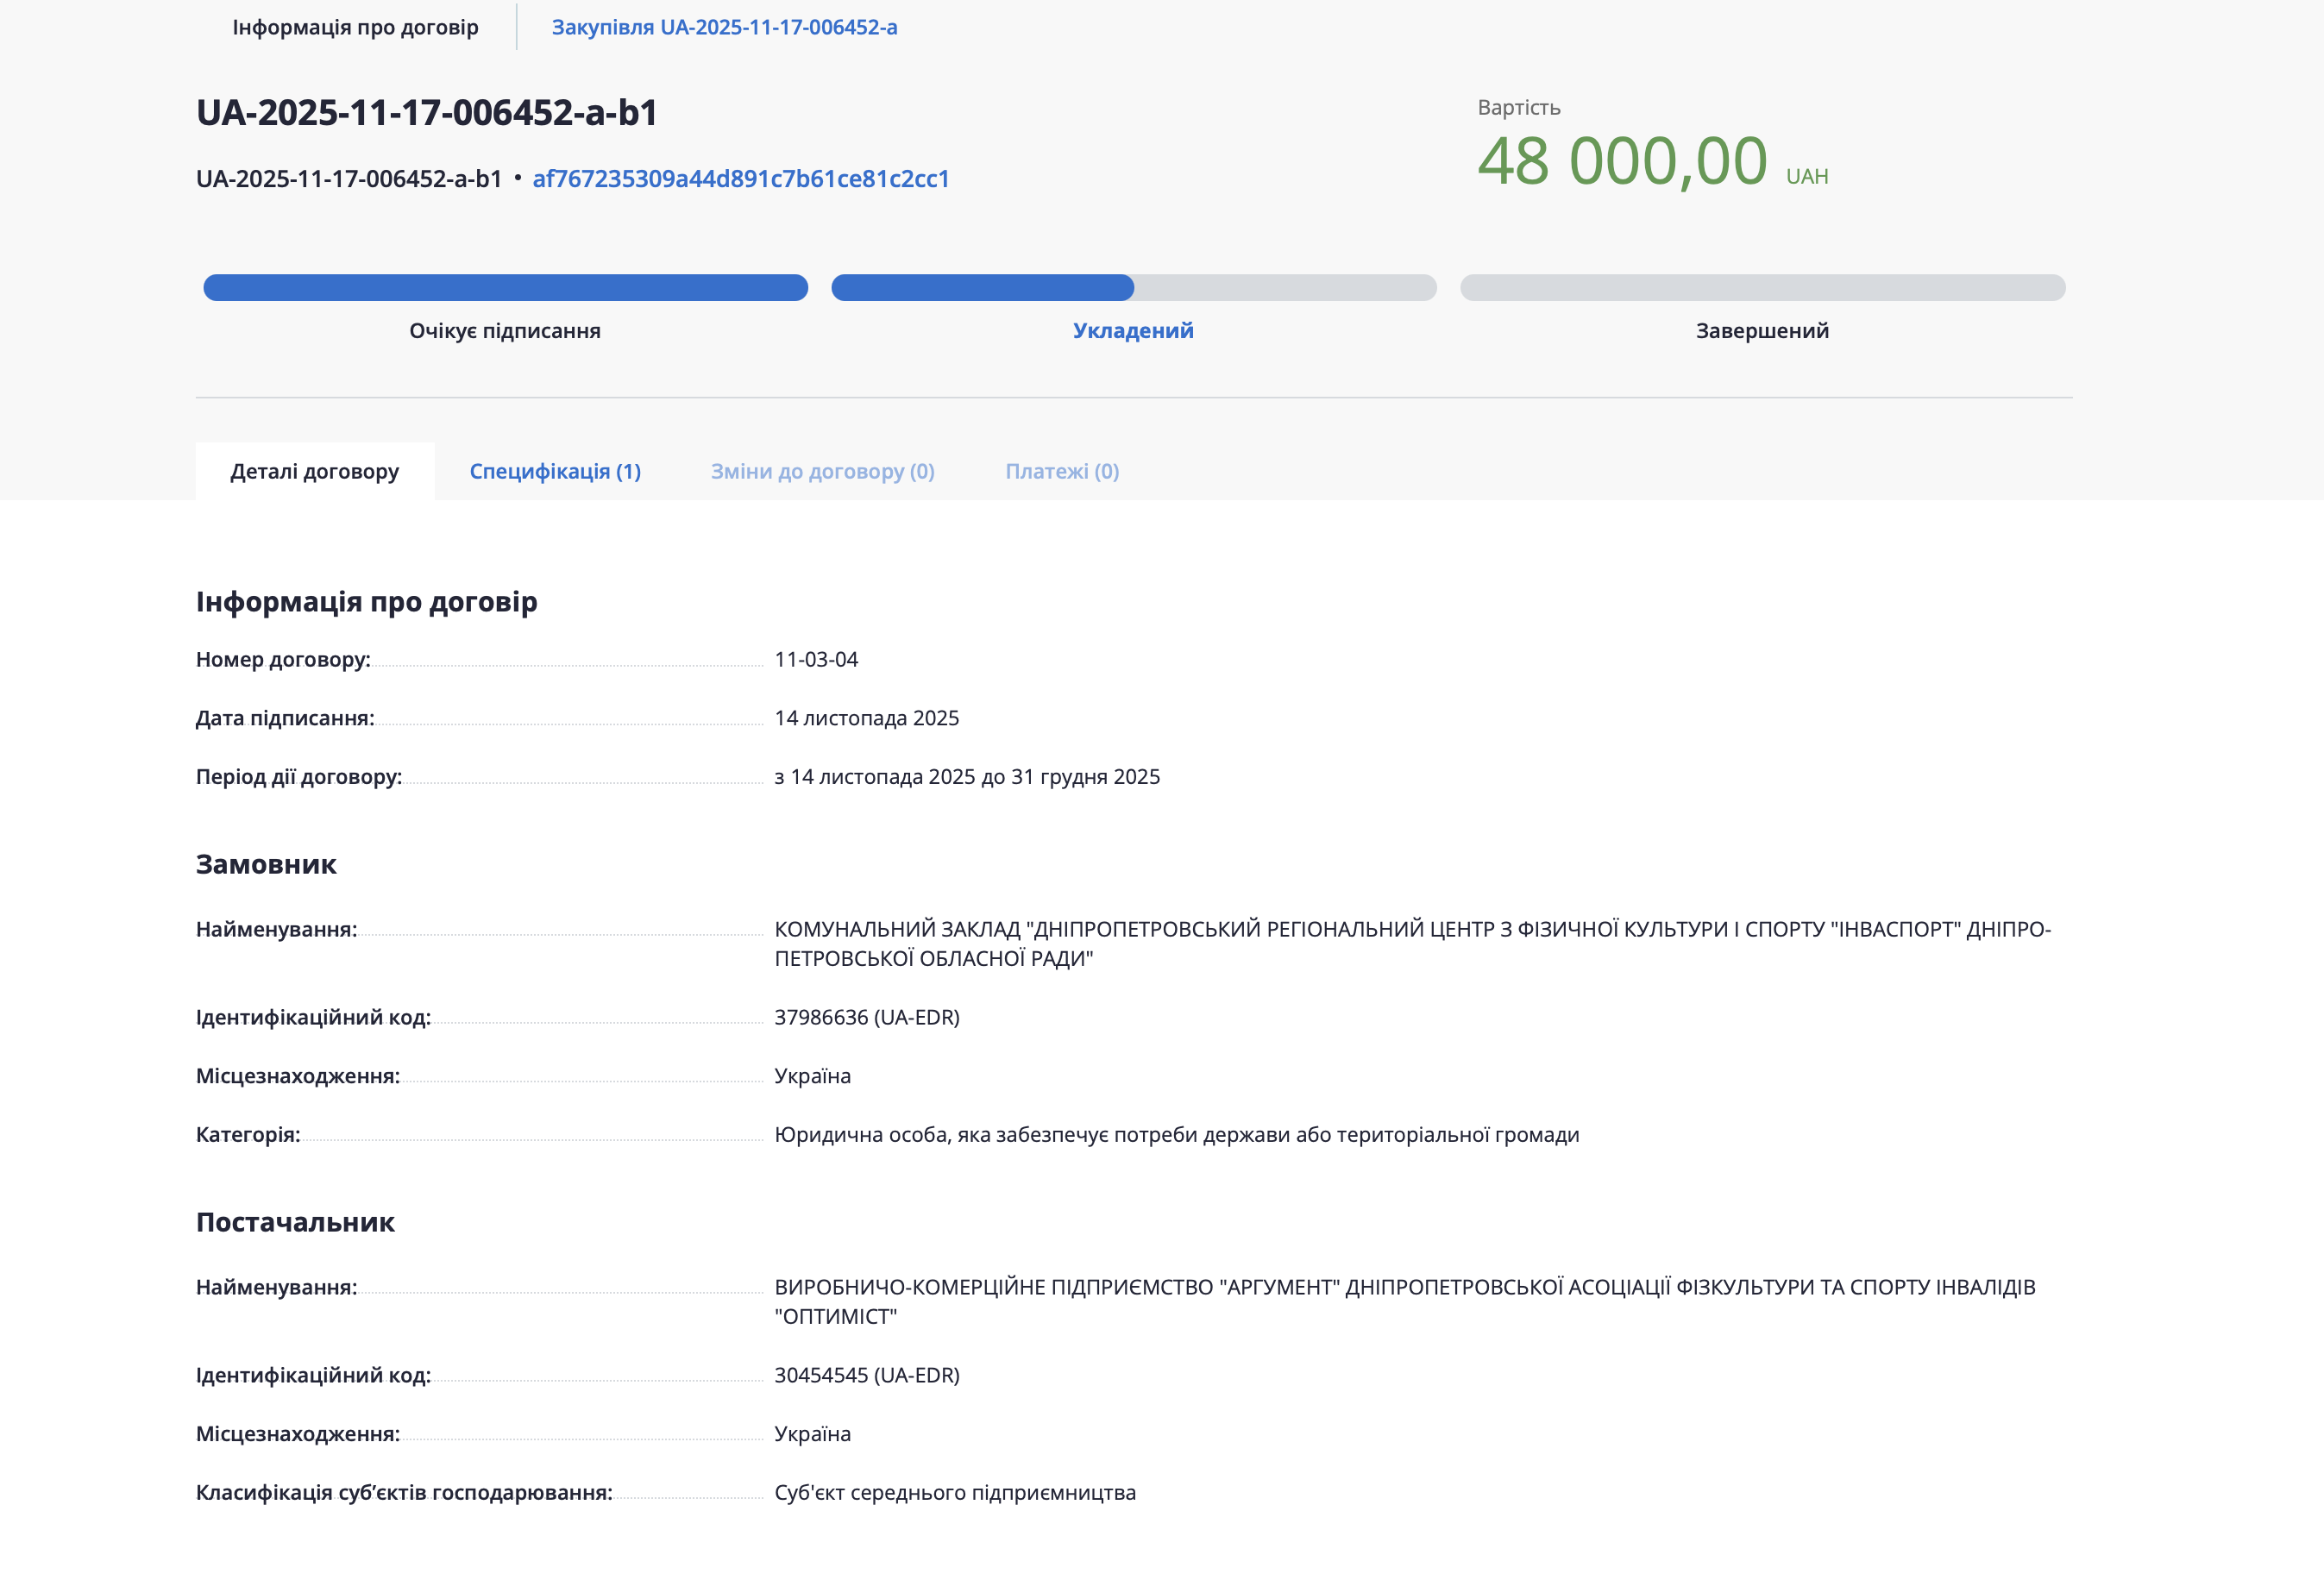
Task: Click the Завершений status label
Action: pos(1762,331)
